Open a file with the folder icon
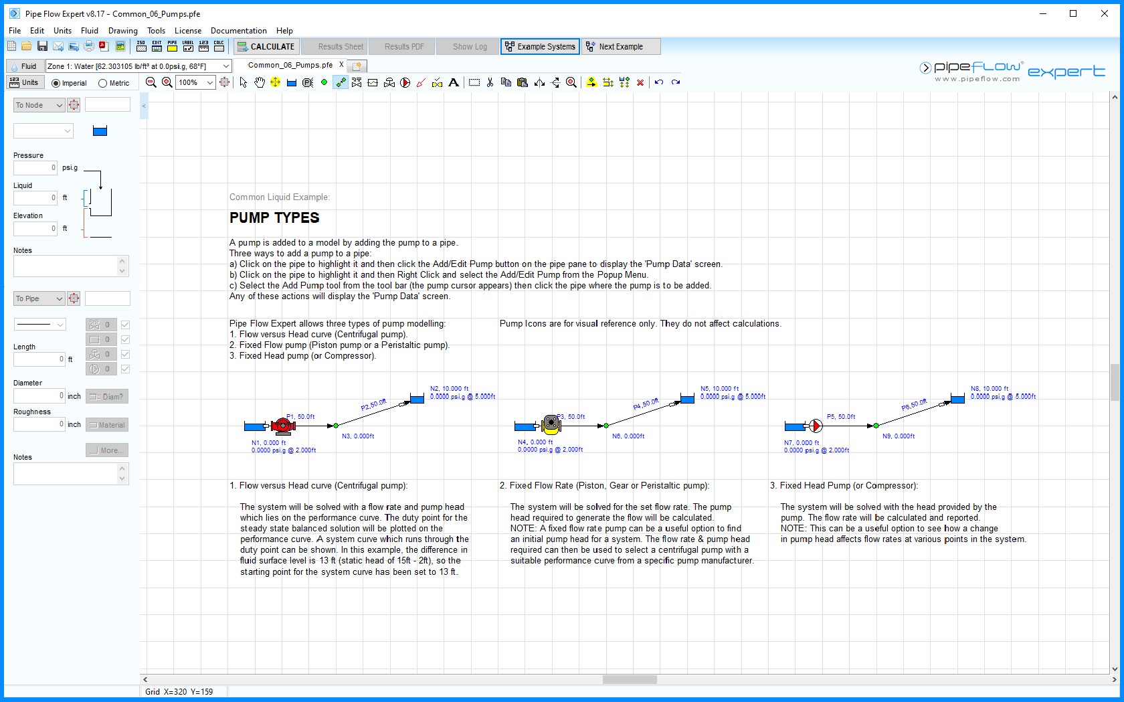 (x=27, y=46)
